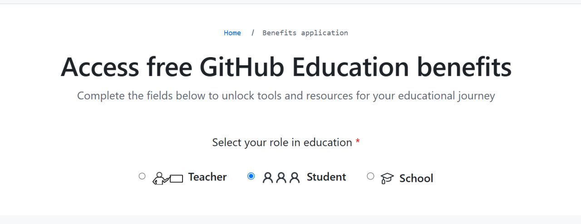Click the middle person in Student icon
The height and width of the screenshot is (224, 581).
tap(281, 178)
